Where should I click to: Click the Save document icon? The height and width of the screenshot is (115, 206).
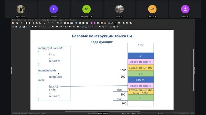21,23
